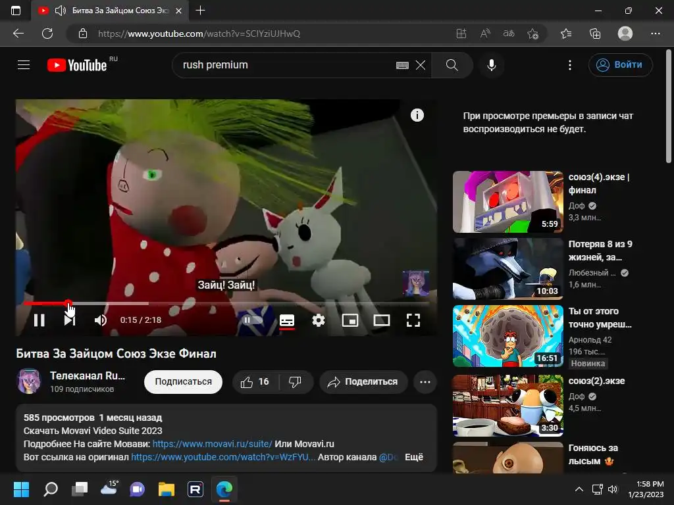The height and width of the screenshot is (505, 674).
Task: Clear the search query with the X
Action: coord(421,65)
